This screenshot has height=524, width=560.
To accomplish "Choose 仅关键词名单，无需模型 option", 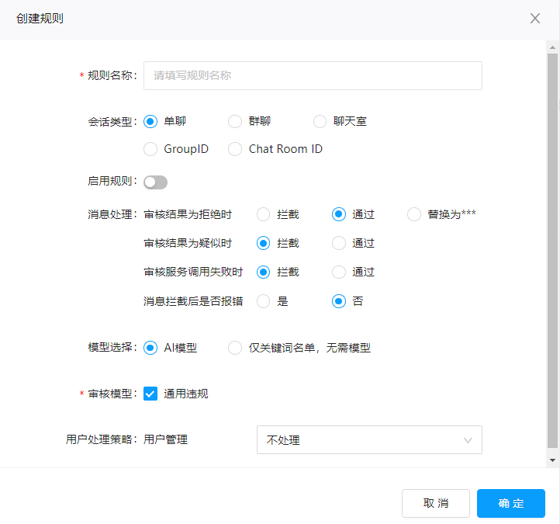I will pyautogui.click(x=235, y=348).
